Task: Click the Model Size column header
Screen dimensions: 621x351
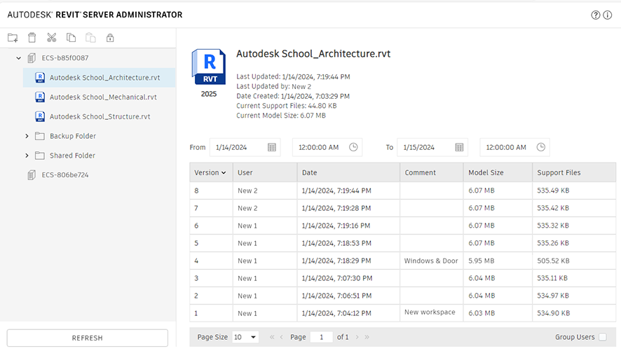Action: click(498, 172)
